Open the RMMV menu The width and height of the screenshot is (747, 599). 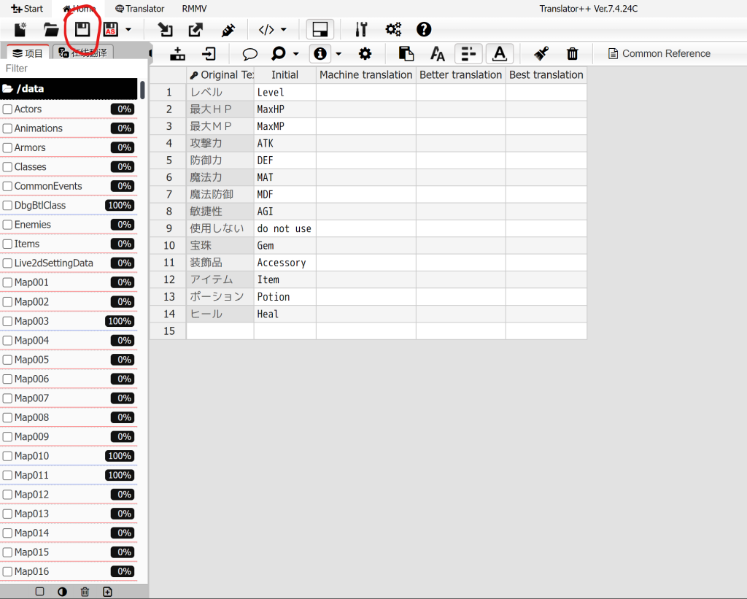pos(194,9)
